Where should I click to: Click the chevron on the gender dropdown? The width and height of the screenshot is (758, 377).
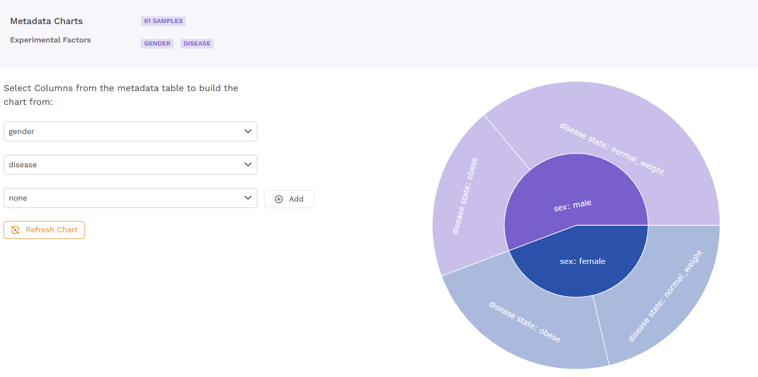248,131
